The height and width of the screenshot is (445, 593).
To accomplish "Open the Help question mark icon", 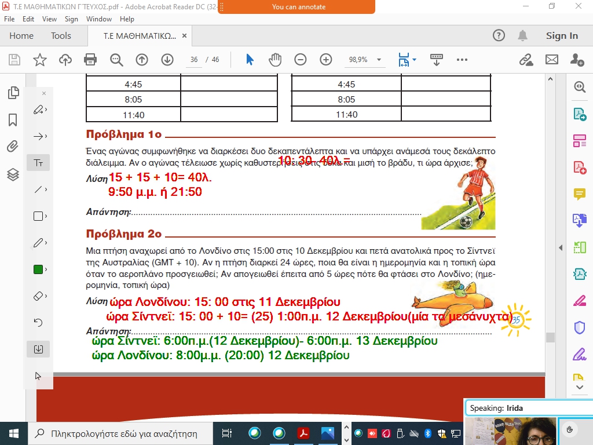I will 499,35.
